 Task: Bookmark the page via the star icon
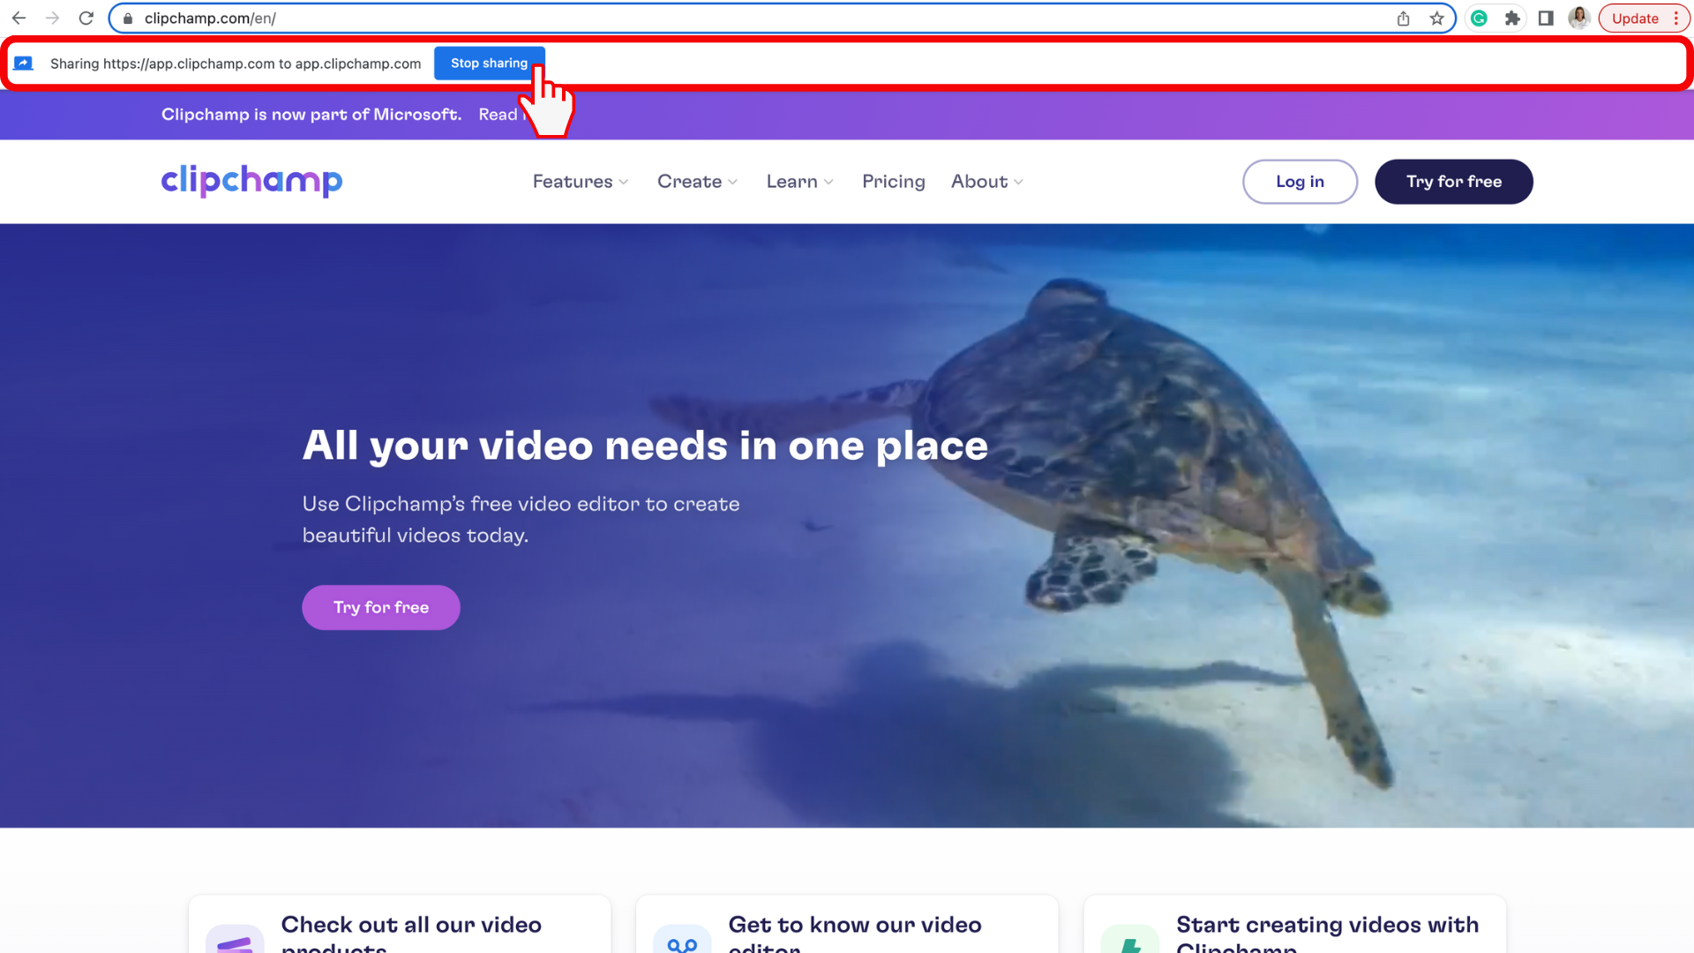[x=1437, y=18]
